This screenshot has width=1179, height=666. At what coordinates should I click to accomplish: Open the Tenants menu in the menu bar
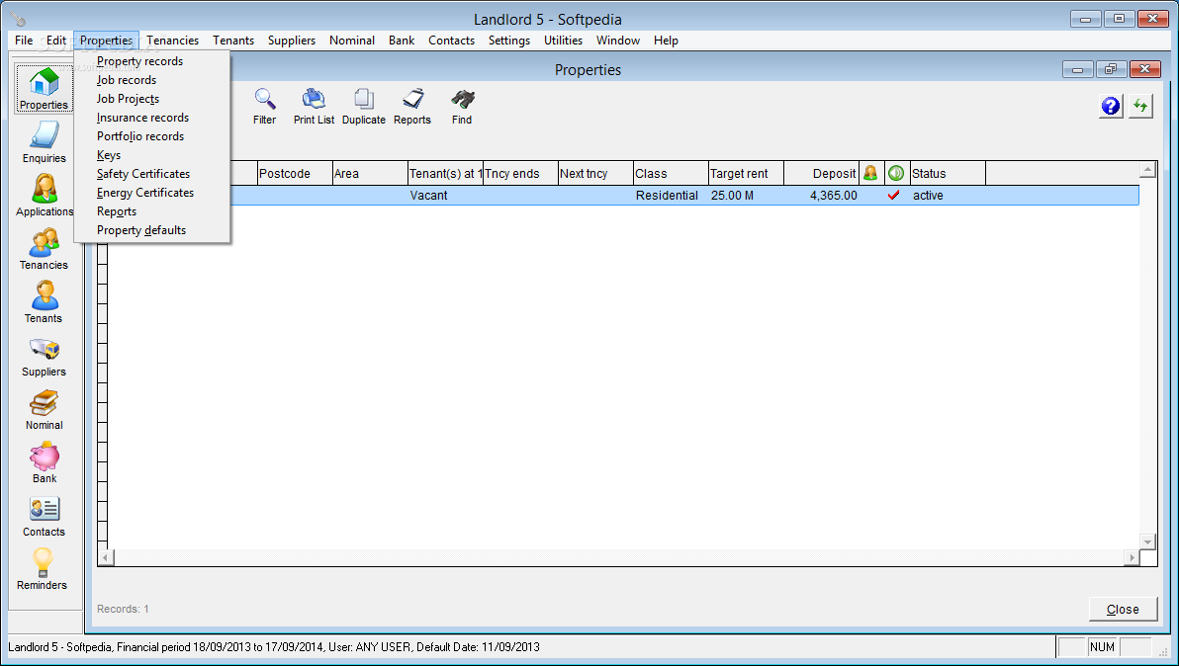coord(233,41)
